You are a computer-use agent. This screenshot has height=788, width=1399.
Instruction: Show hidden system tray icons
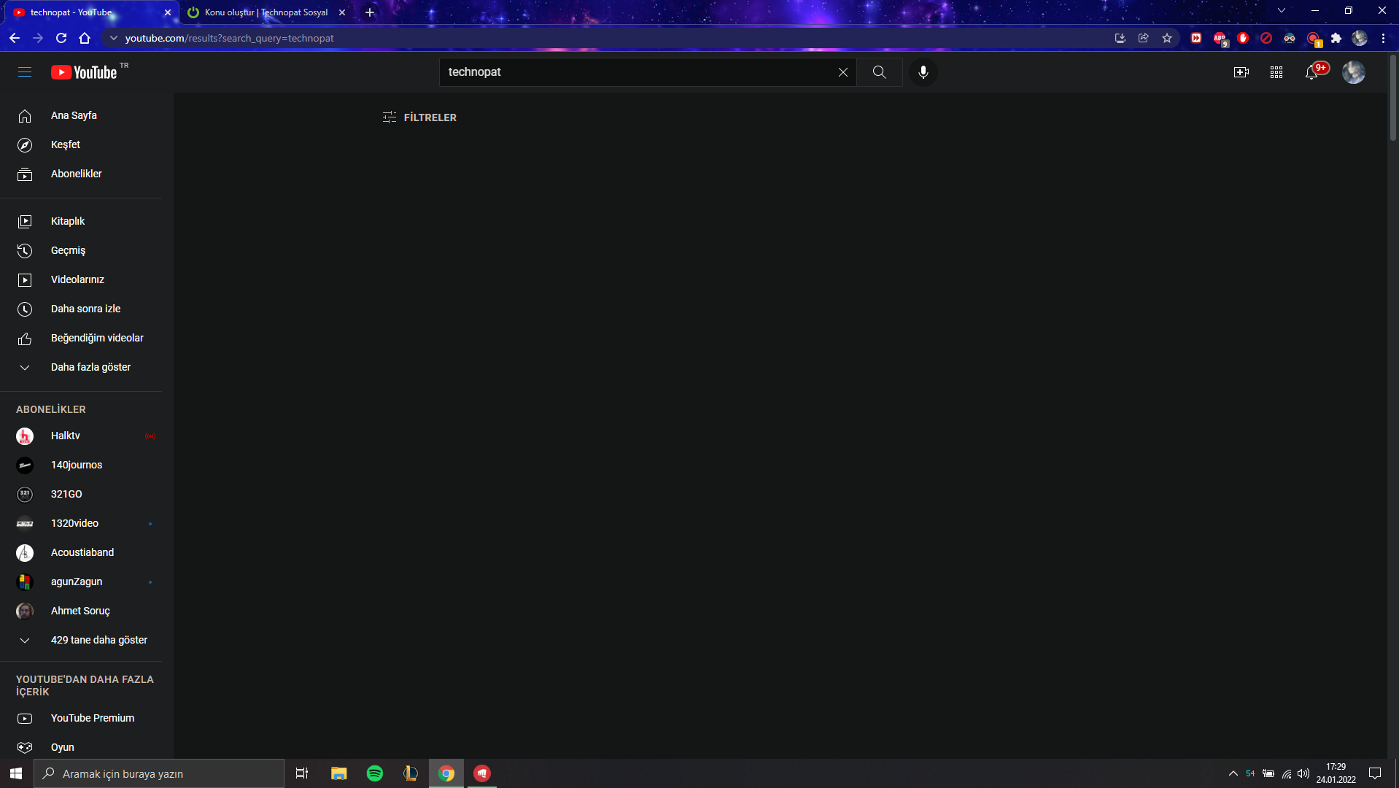pos(1233,773)
